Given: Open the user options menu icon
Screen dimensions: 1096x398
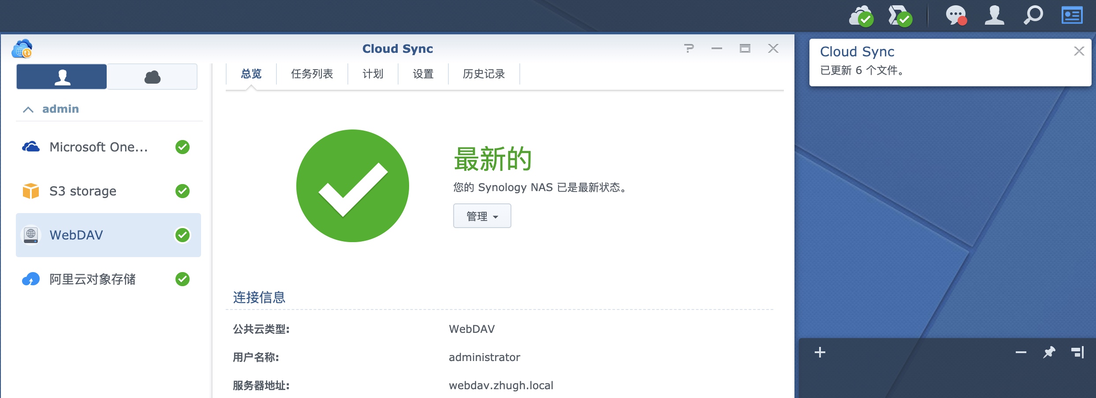Looking at the screenshot, I should [x=995, y=15].
